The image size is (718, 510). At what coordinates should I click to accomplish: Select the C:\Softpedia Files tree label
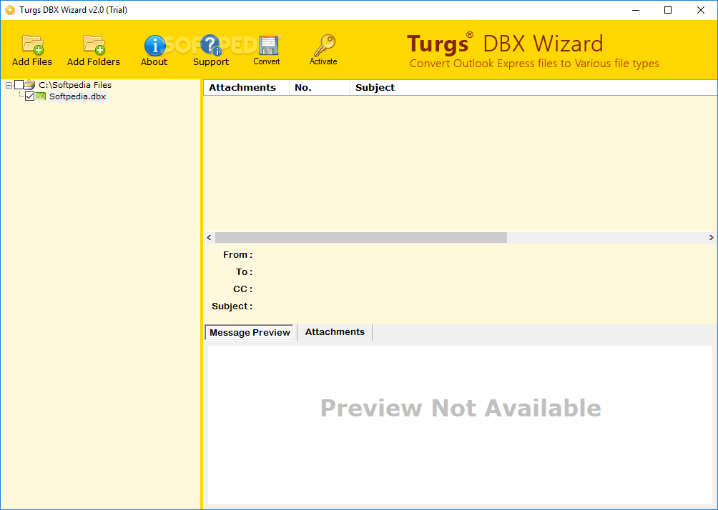click(x=75, y=84)
